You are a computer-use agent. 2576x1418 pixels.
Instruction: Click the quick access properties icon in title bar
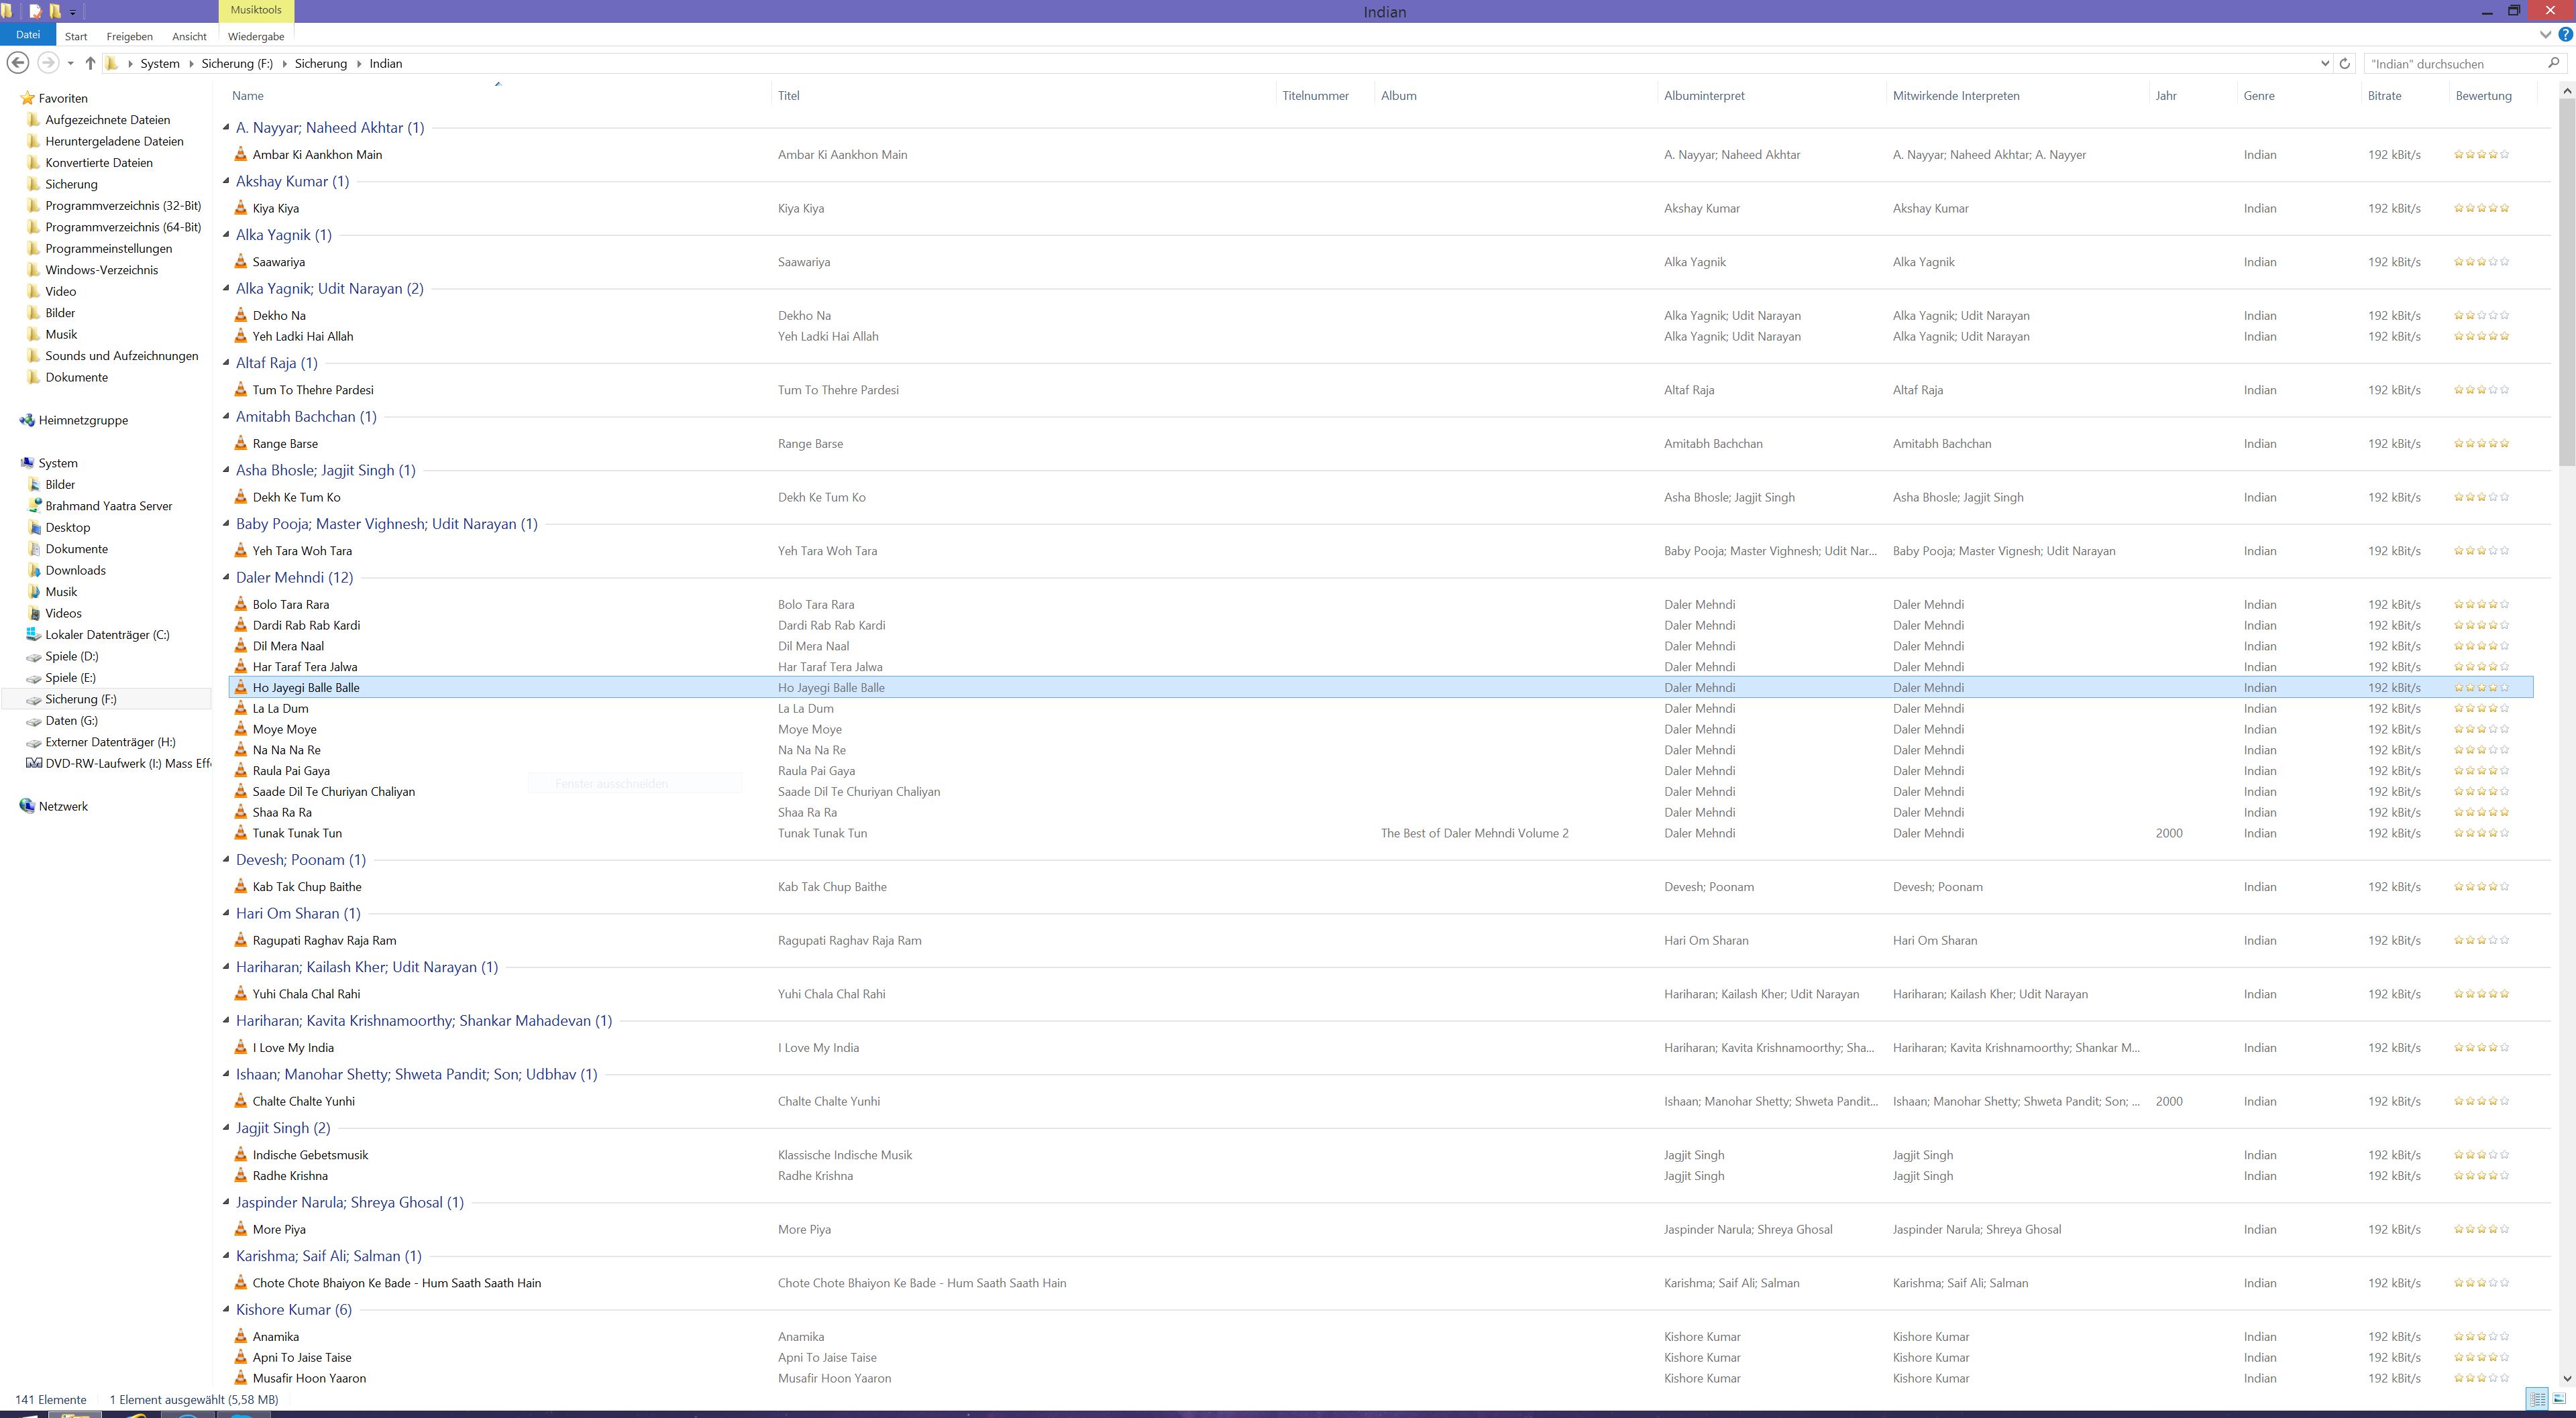tap(36, 11)
